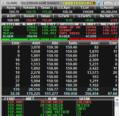
Task: Select the ZIRAAT seller row
Action: (x=88, y=30)
